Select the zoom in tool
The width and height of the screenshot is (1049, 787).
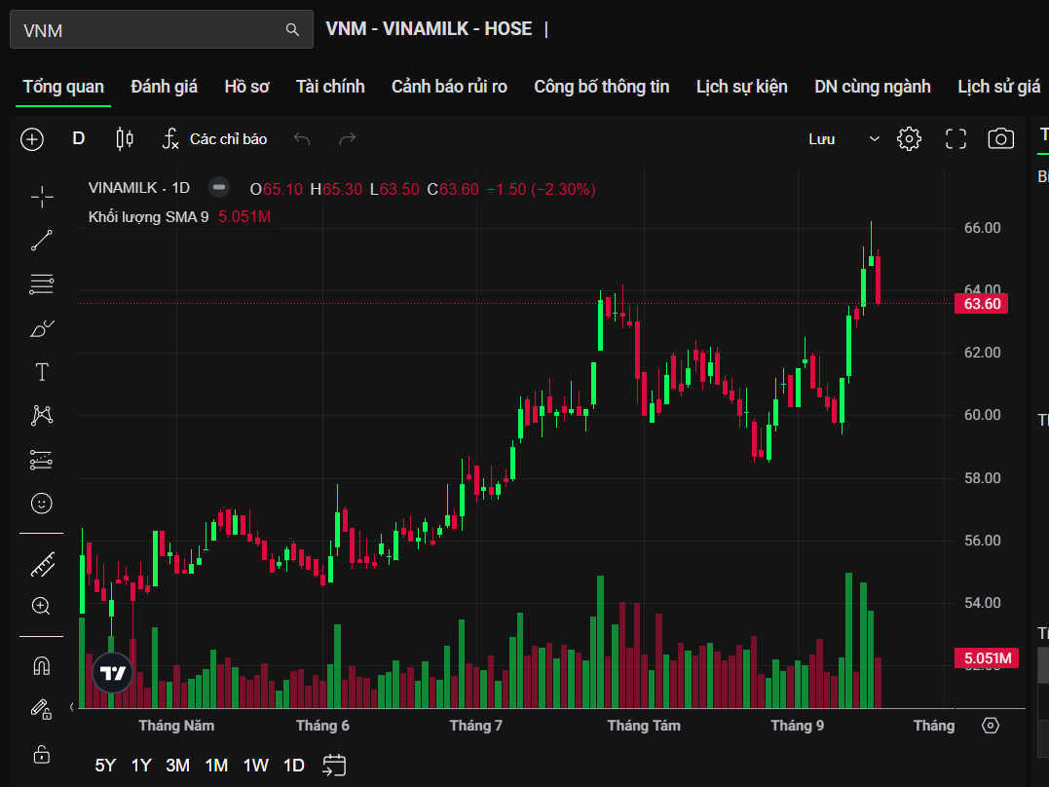(x=42, y=606)
